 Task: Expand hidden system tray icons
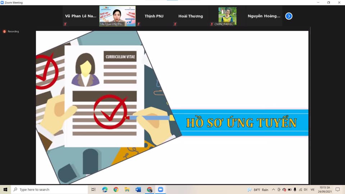click(x=273, y=189)
